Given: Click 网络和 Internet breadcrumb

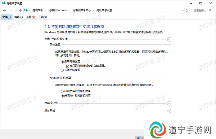Looking at the screenshot, I should (58, 10).
